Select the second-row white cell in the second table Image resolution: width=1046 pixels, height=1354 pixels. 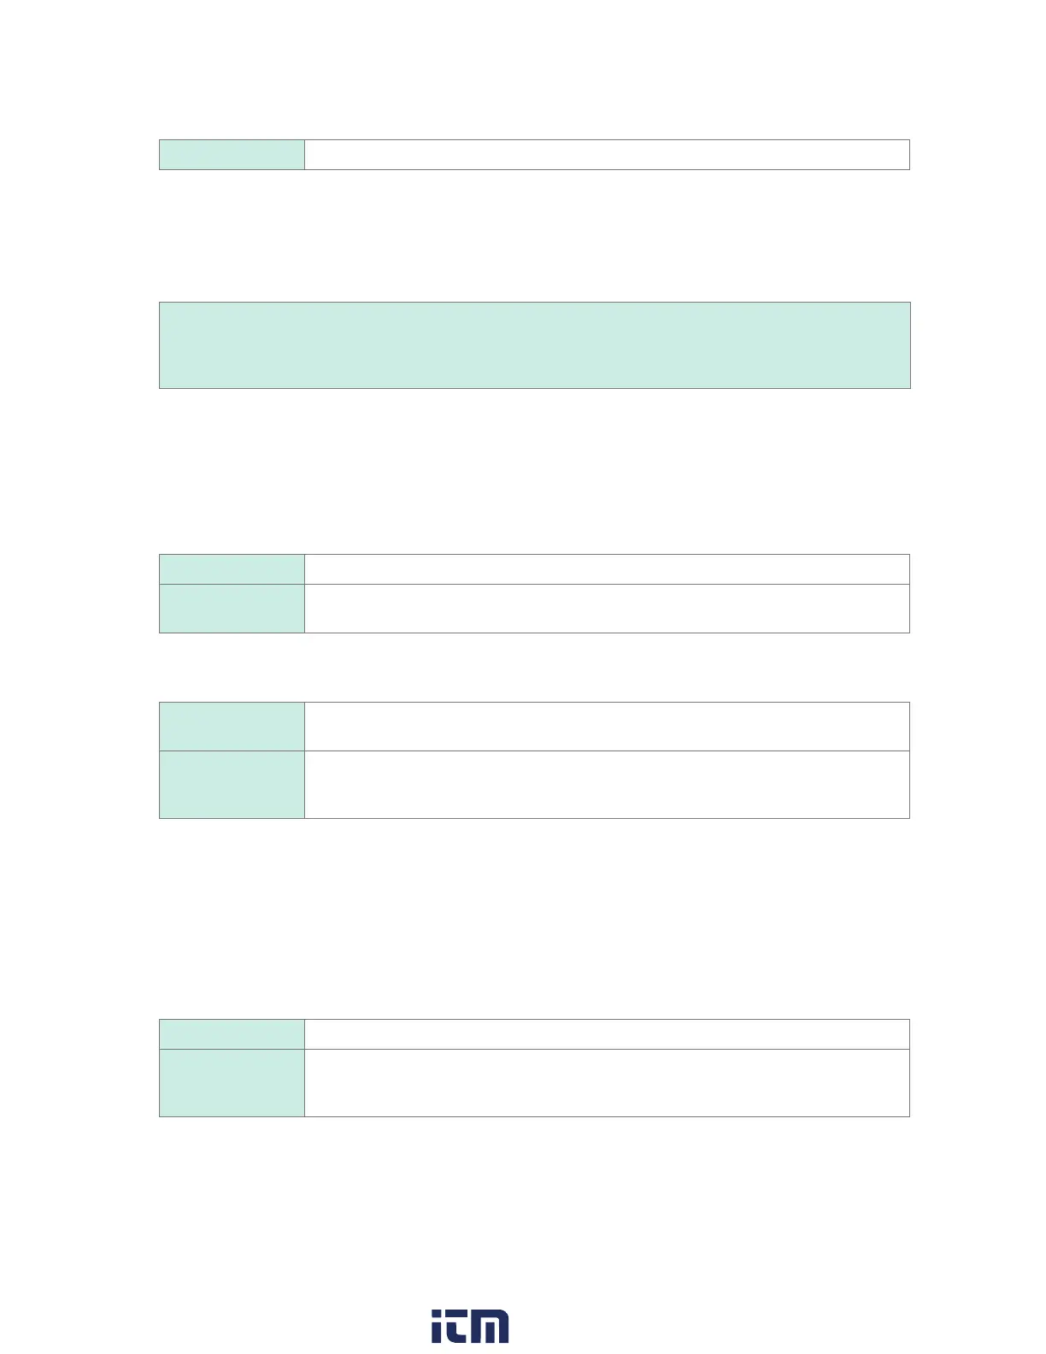(607, 609)
